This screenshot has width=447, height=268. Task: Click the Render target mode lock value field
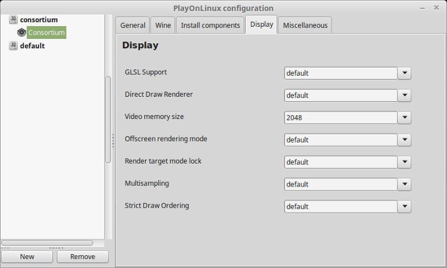coord(340,162)
